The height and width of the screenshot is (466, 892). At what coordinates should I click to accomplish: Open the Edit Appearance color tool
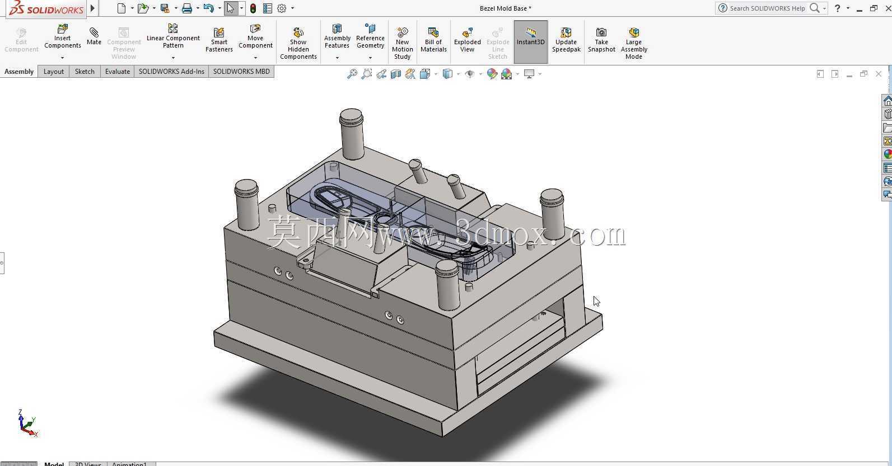[x=492, y=74]
